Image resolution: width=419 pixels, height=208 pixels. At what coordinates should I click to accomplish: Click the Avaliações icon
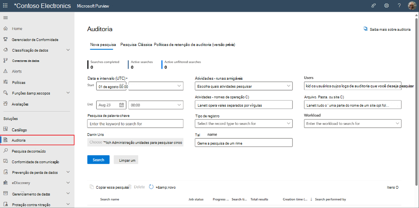pyautogui.click(x=5, y=104)
